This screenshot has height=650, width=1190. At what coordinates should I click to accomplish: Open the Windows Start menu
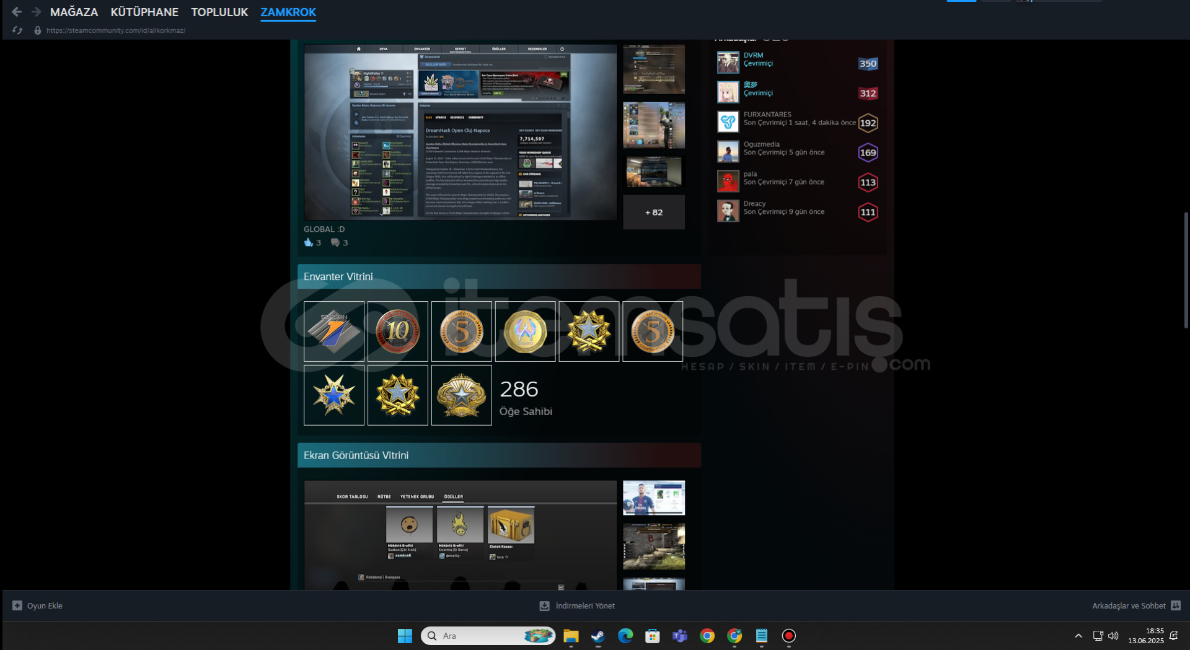tap(405, 636)
